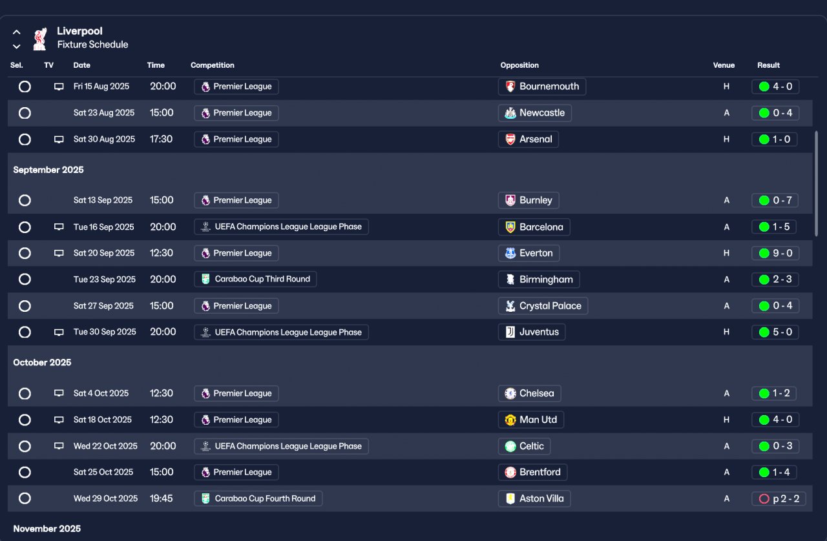Click the up chevron beside Liverpool
Viewport: 827px width, 541px height.
[x=17, y=32]
